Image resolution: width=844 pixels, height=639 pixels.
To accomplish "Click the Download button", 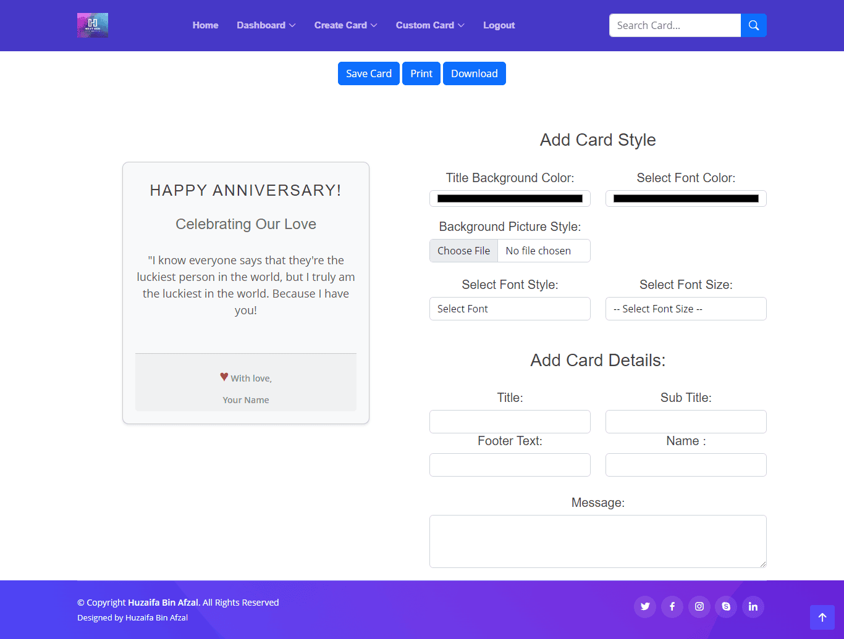I will click(474, 73).
